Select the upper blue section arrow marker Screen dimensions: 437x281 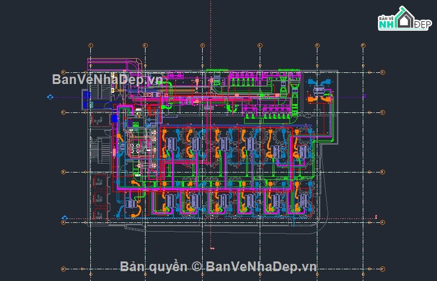click(50, 97)
